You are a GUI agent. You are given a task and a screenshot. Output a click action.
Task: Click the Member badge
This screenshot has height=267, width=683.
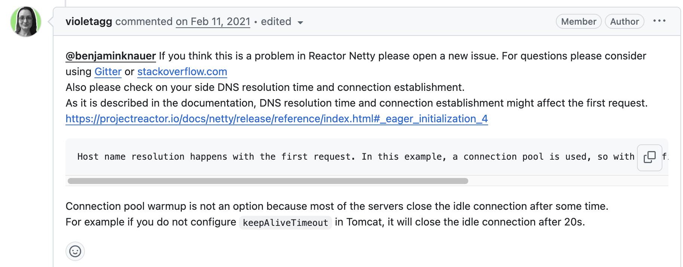(578, 22)
